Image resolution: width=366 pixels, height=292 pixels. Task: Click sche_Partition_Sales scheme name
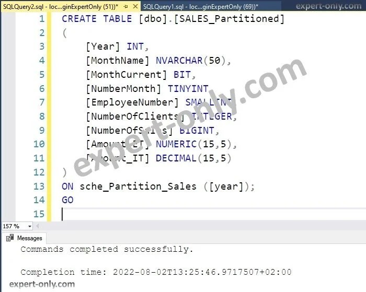tap(138, 186)
